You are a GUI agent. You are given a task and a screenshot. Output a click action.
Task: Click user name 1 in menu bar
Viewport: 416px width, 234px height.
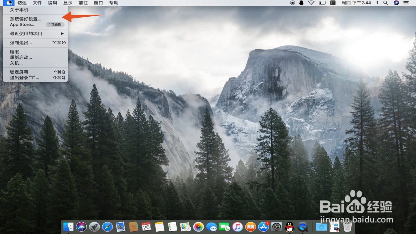tap(377, 3)
